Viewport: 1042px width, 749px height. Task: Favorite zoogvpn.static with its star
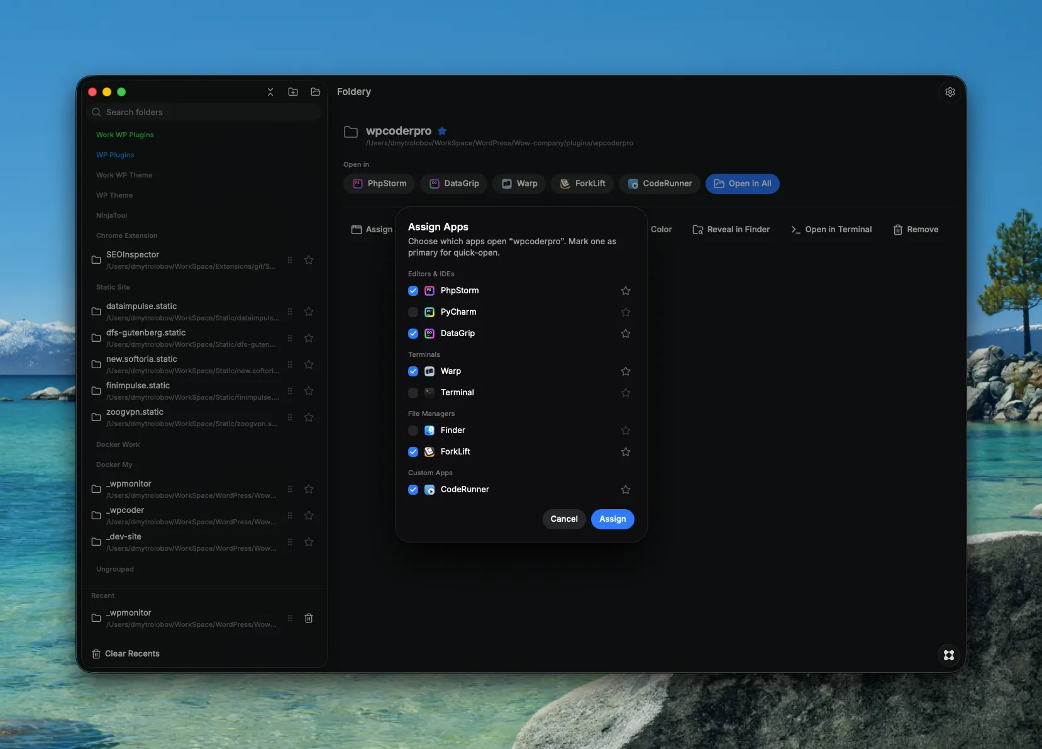point(309,417)
